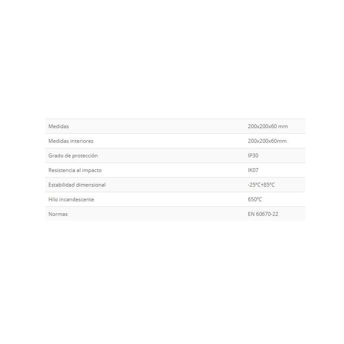Click the Normas row label
Viewport: 344px width, 344px height.
58,214
